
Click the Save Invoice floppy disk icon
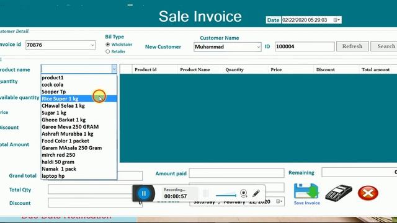[x=306, y=191]
